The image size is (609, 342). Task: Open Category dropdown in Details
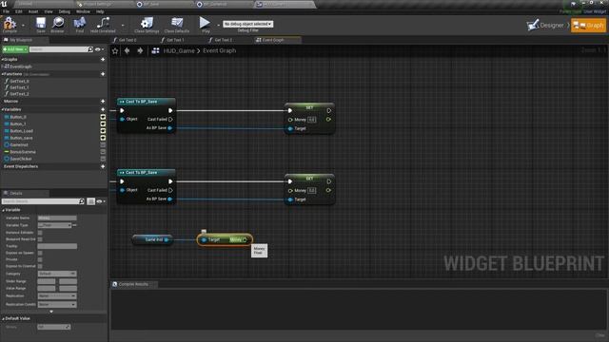57,274
